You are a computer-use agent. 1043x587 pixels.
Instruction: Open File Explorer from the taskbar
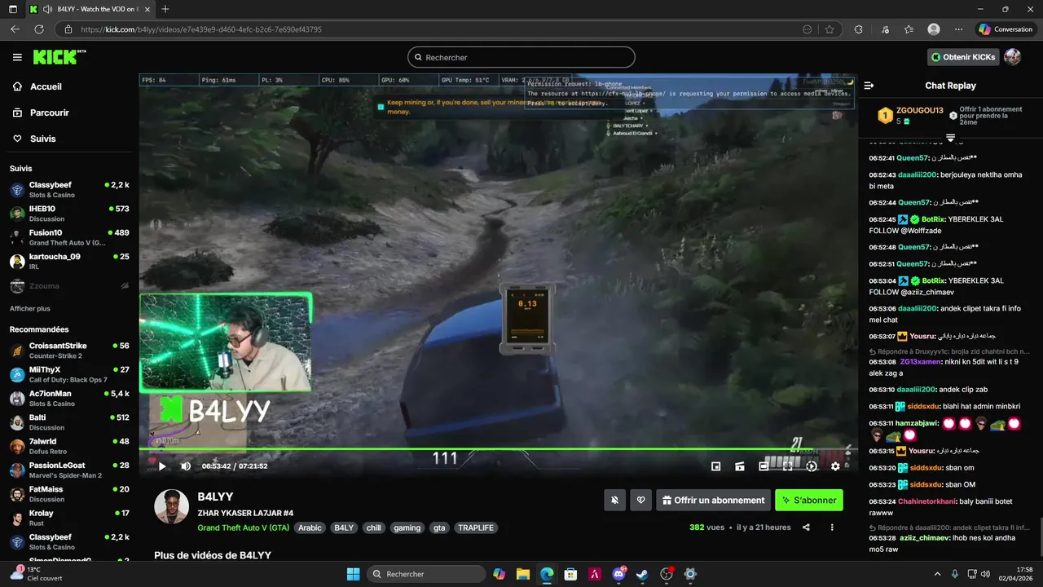click(x=523, y=574)
